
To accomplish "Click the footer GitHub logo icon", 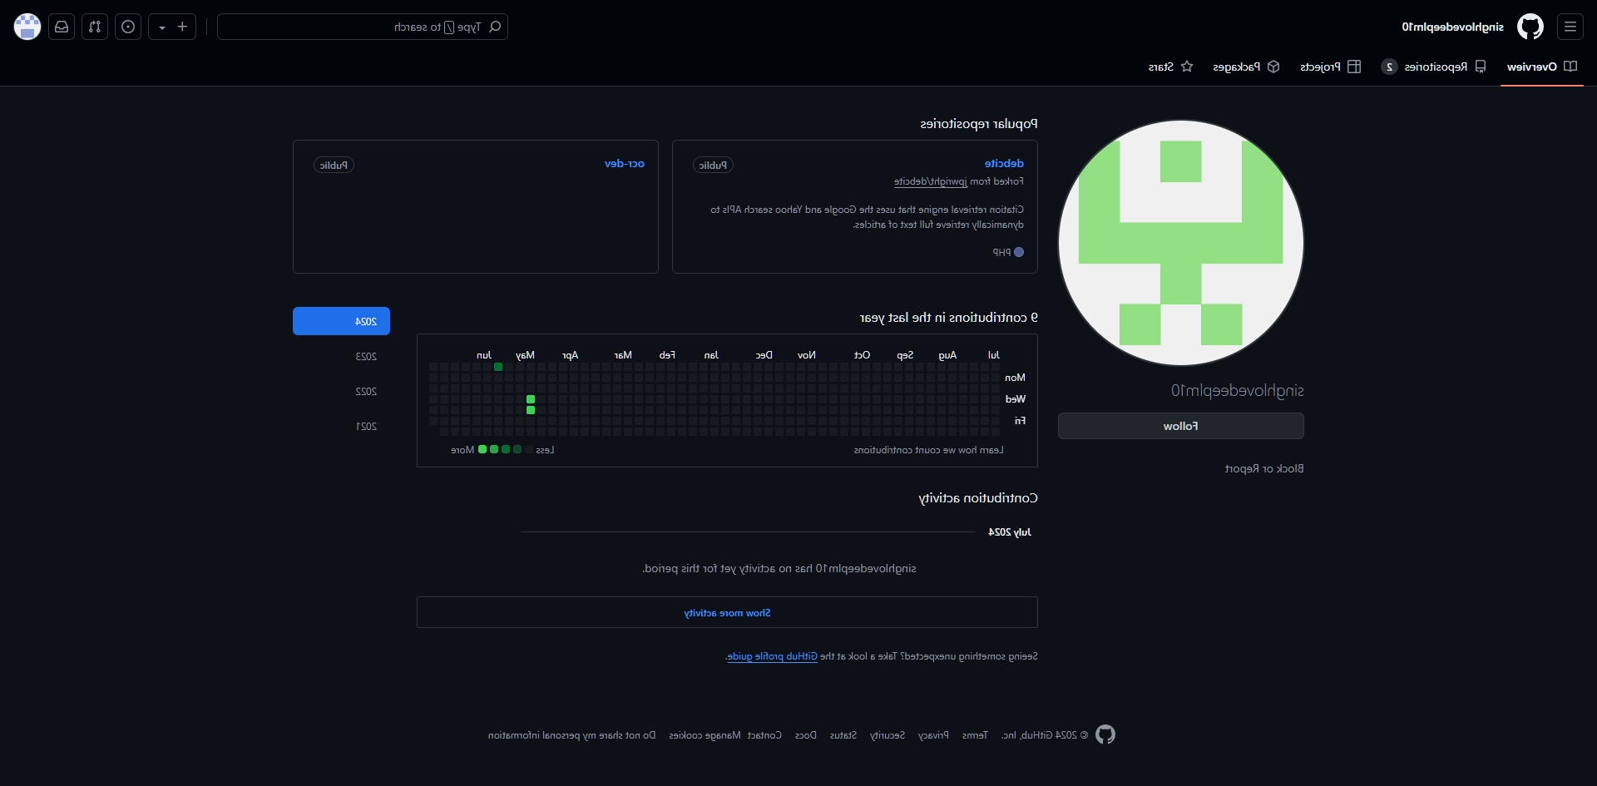I will pyautogui.click(x=1105, y=734).
